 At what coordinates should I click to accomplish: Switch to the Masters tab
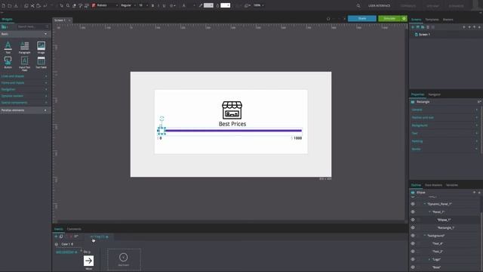[448, 20]
